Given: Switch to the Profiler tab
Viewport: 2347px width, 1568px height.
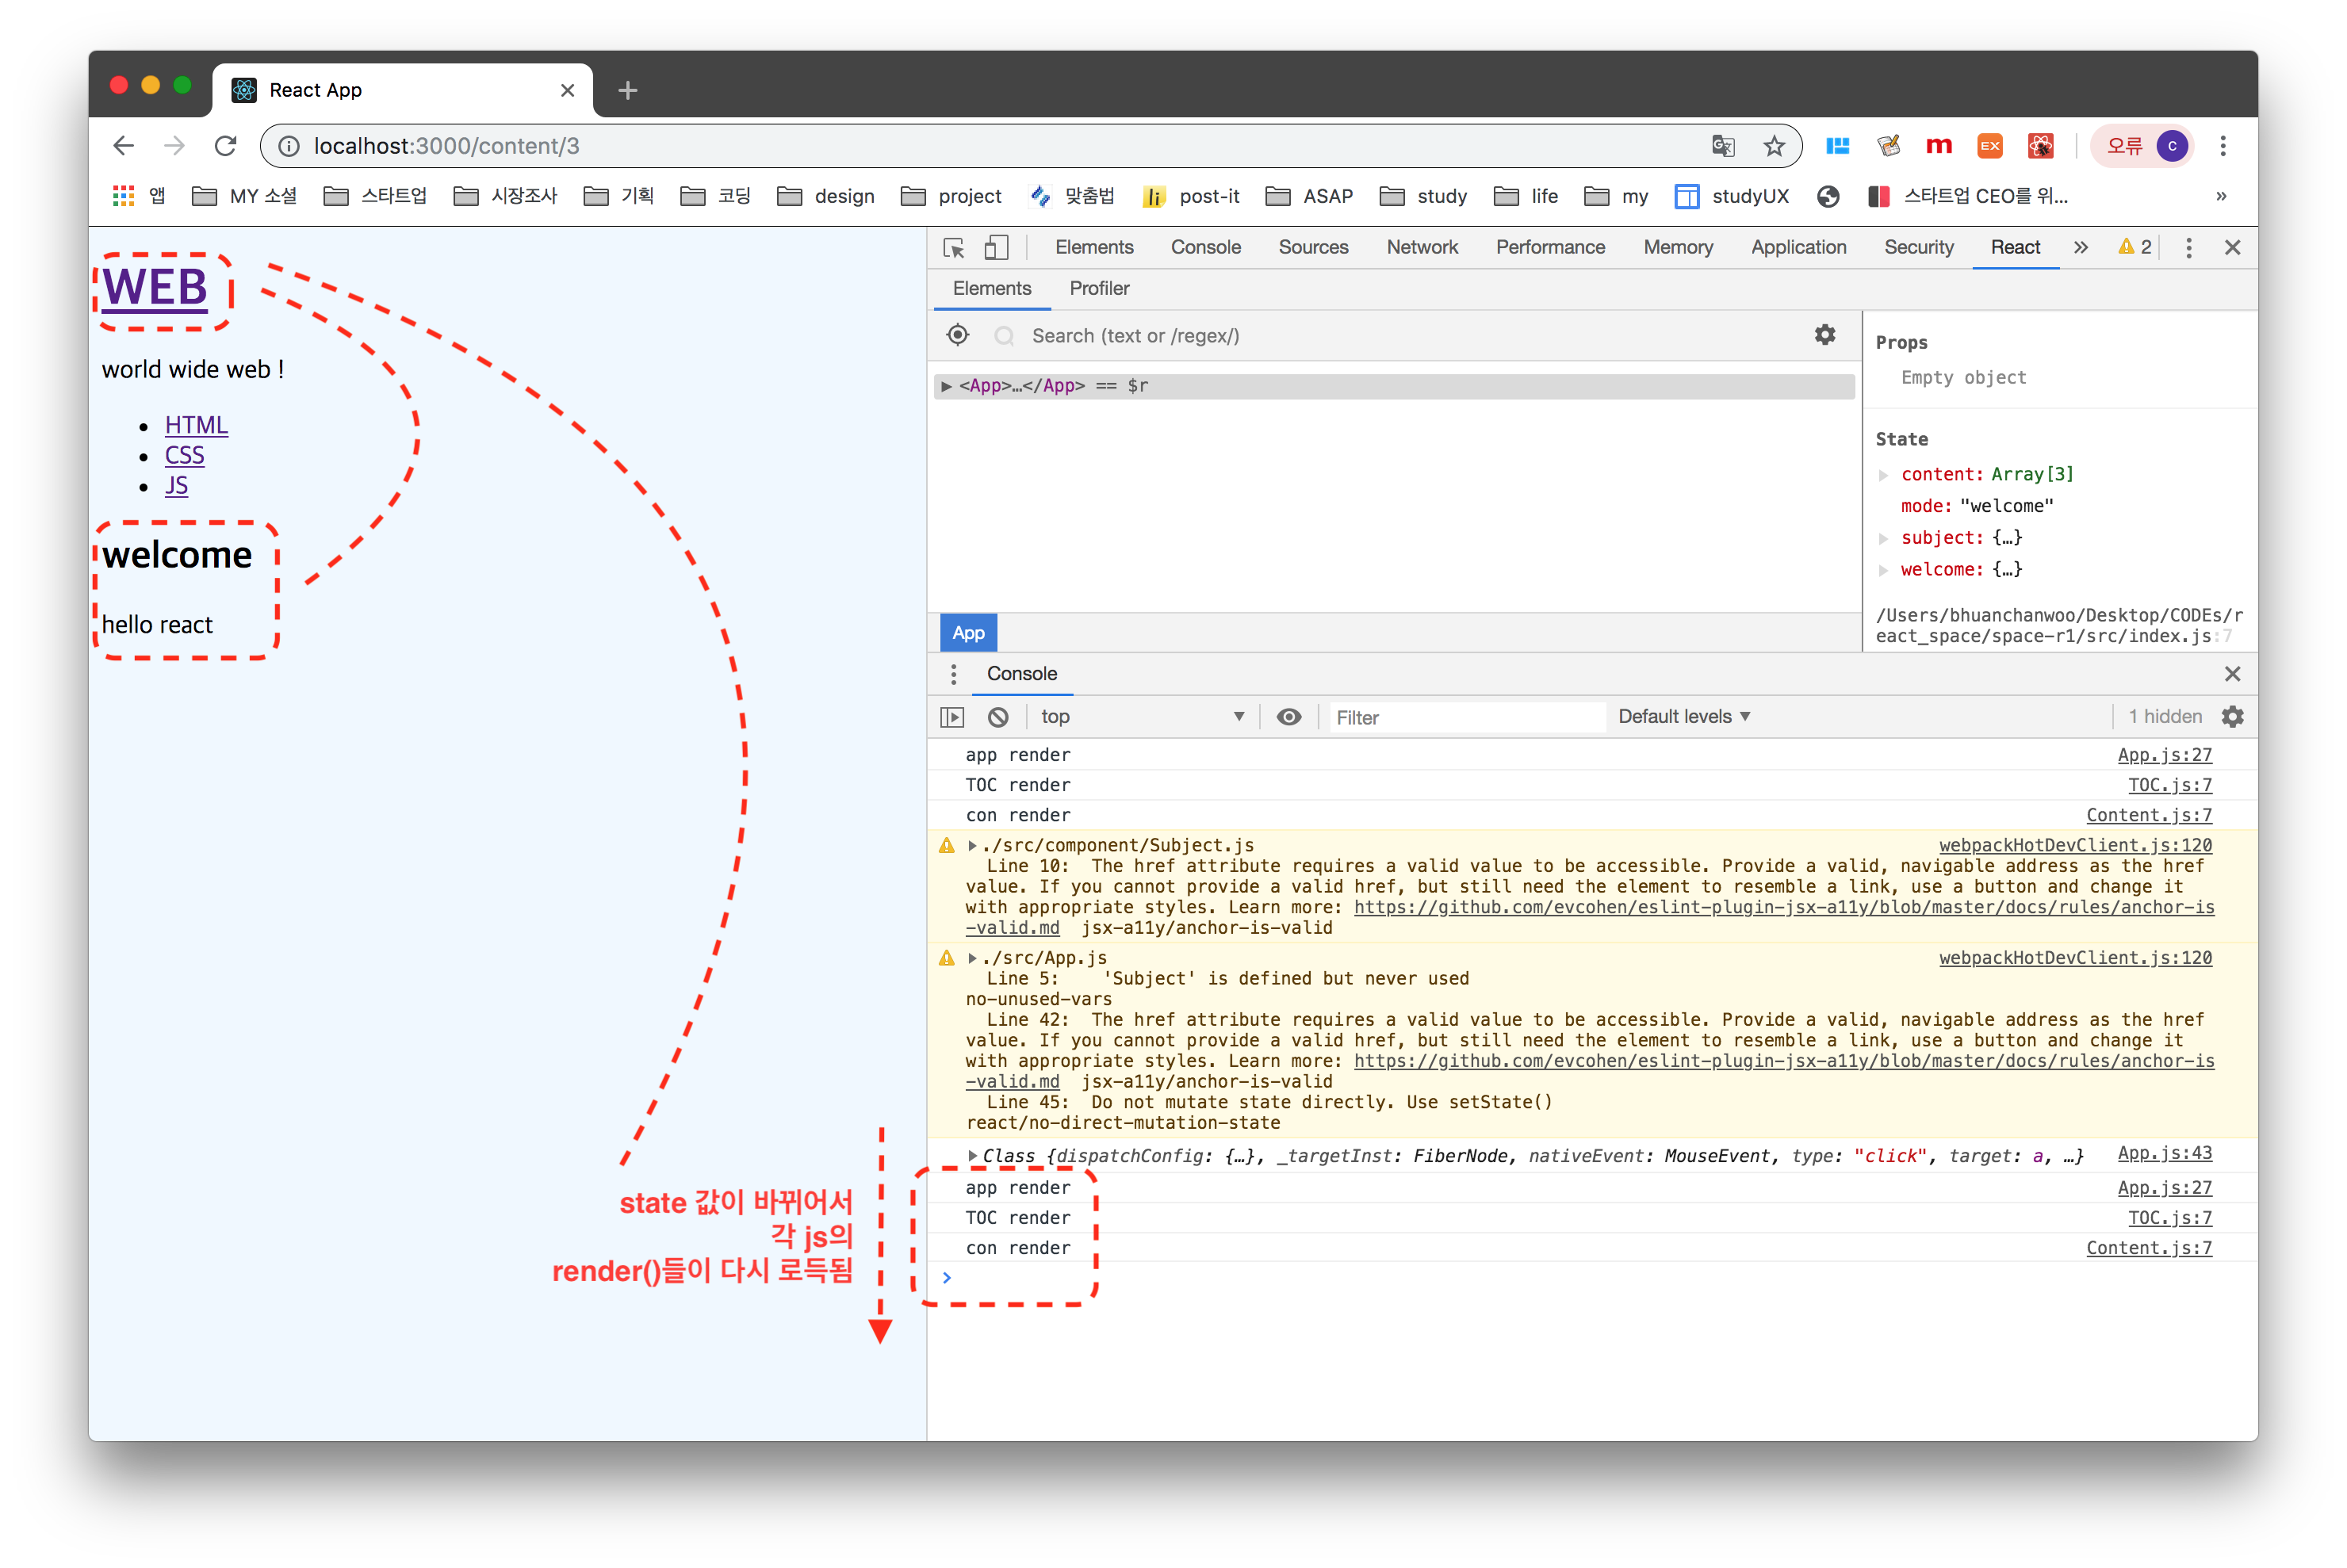Looking at the screenshot, I should [1098, 288].
